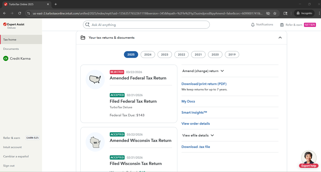Open Notifications bell icon
This screenshot has width=321, height=172.
pos(253,25)
